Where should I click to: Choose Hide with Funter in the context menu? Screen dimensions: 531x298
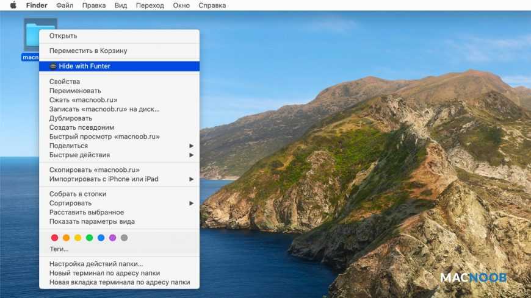point(84,66)
